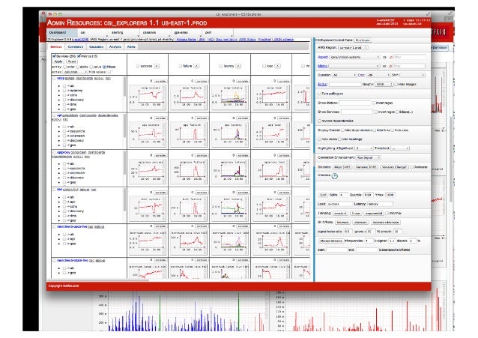Open the nccp latency chart thumbnail
478x338 pixels.
[230, 97]
